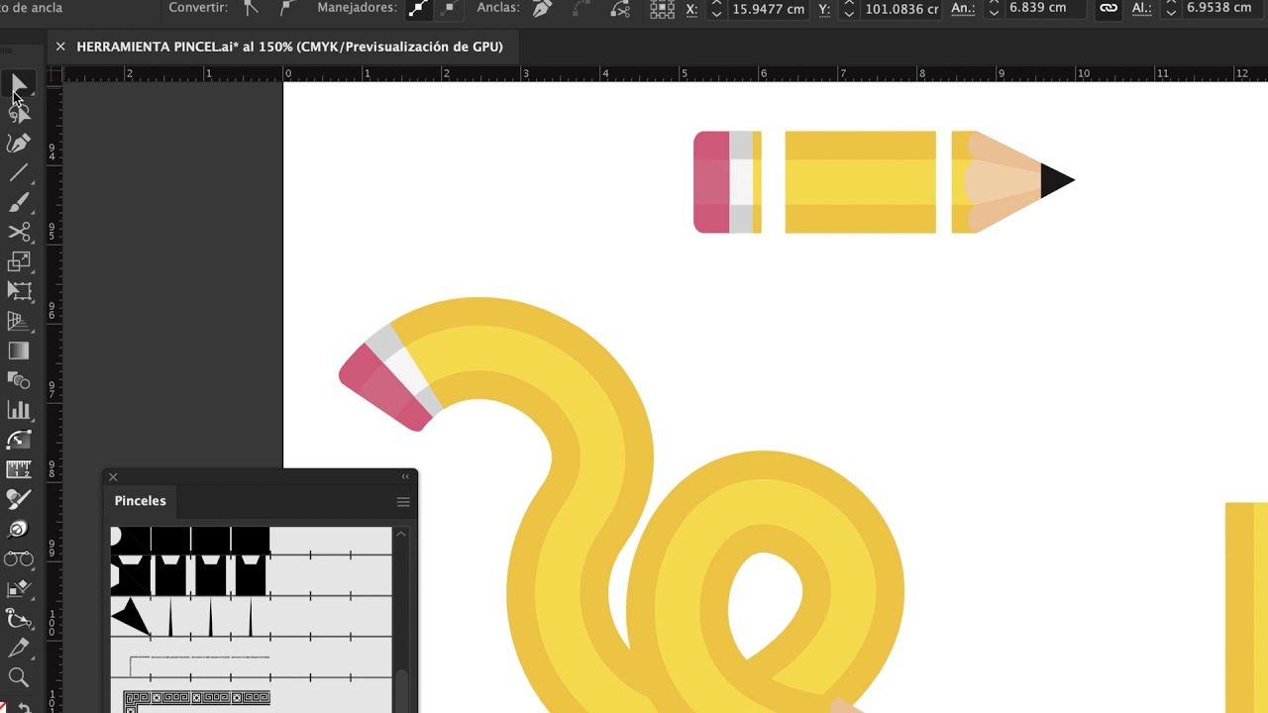This screenshot has width=1268, height=713.
Task: Swap fill and stroke colors
Action: 24,706
